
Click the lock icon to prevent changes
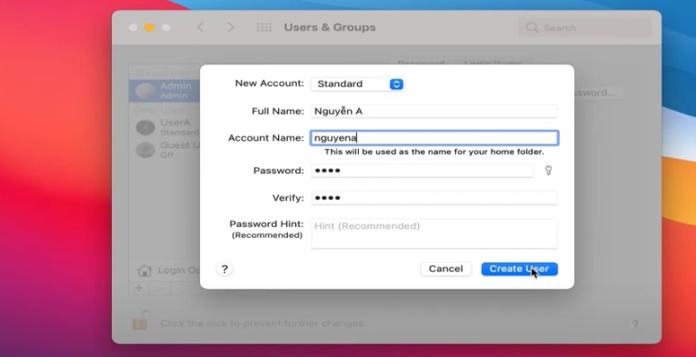(141, 321)
